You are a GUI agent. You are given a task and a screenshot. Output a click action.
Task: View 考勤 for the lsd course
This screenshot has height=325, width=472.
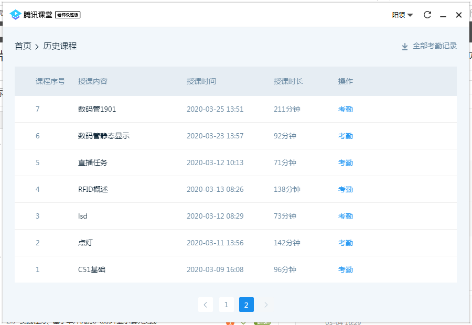(x=345, y=216)
